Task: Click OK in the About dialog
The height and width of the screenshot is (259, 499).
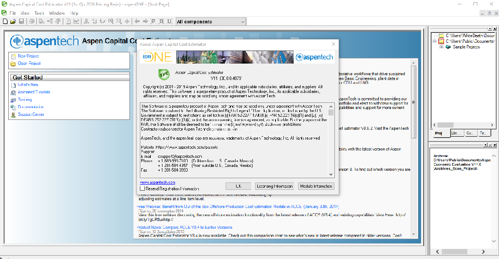Action: point(239,186)
